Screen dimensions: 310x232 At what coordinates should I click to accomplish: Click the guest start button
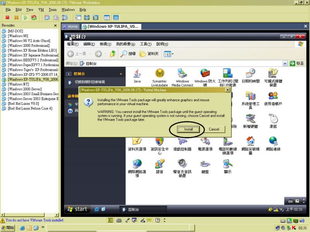pyautogui.click(x=77, y=209)
